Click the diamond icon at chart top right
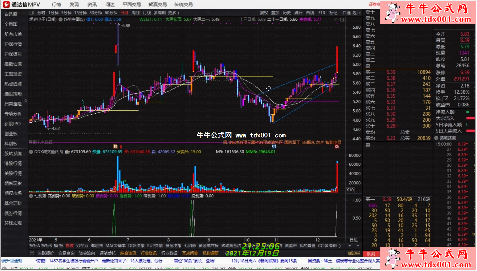 (x=336, y=19)
